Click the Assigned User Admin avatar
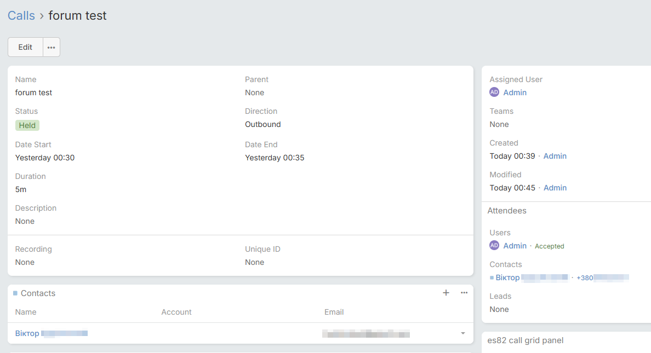 tap(494, 92)
